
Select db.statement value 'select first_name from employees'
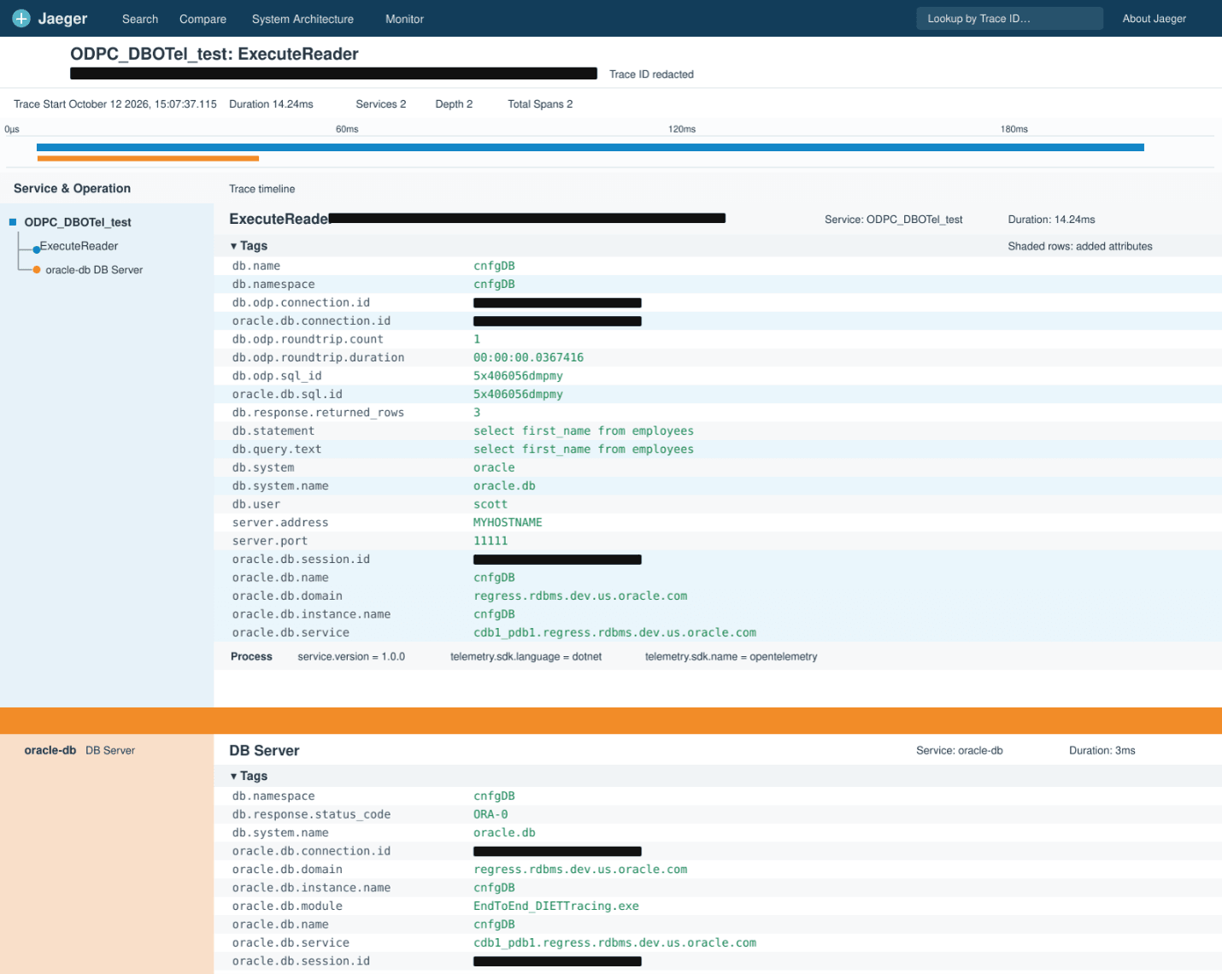pos(584,431)
